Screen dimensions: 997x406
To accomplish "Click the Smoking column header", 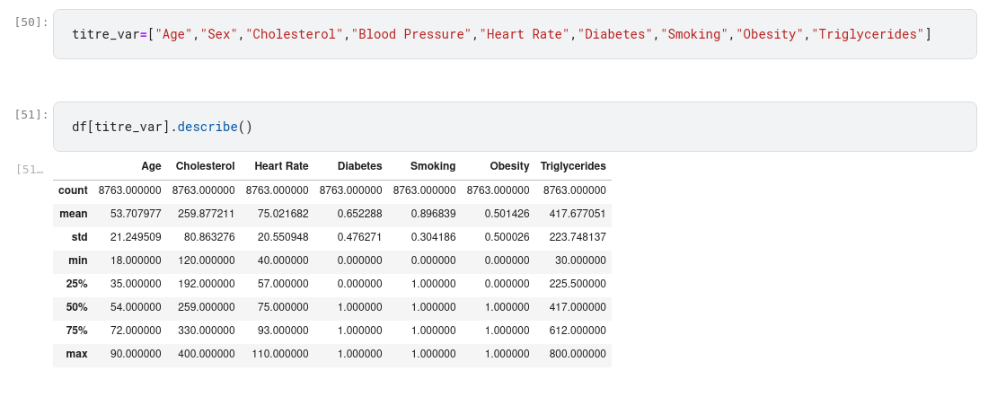I will pyautogui.click(x=433, y=166).
